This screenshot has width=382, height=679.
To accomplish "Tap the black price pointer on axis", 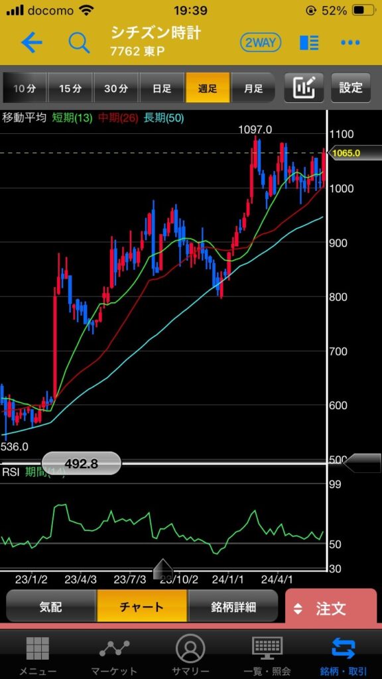I will tap(363, 463).
